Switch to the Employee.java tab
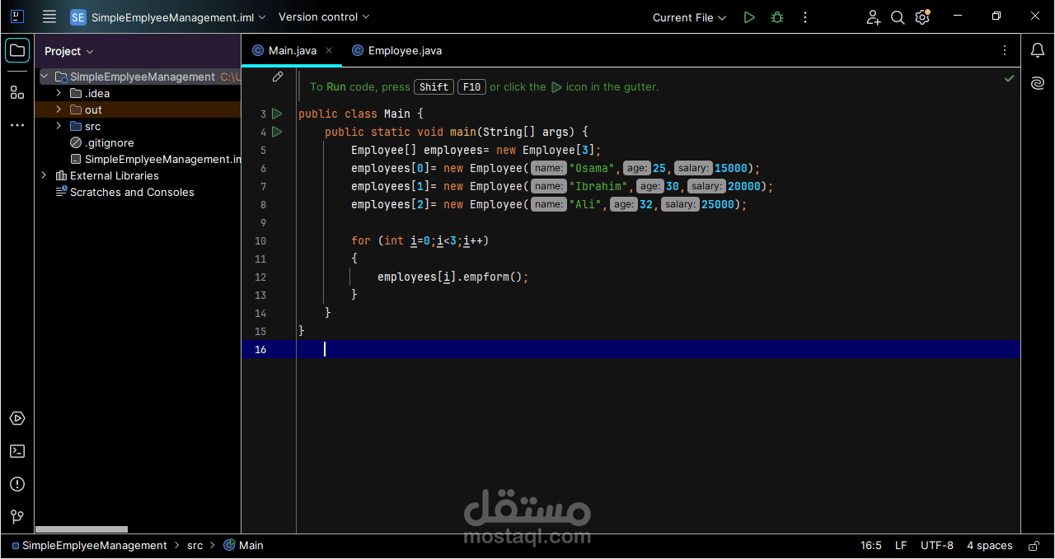 tap(396, 50)
